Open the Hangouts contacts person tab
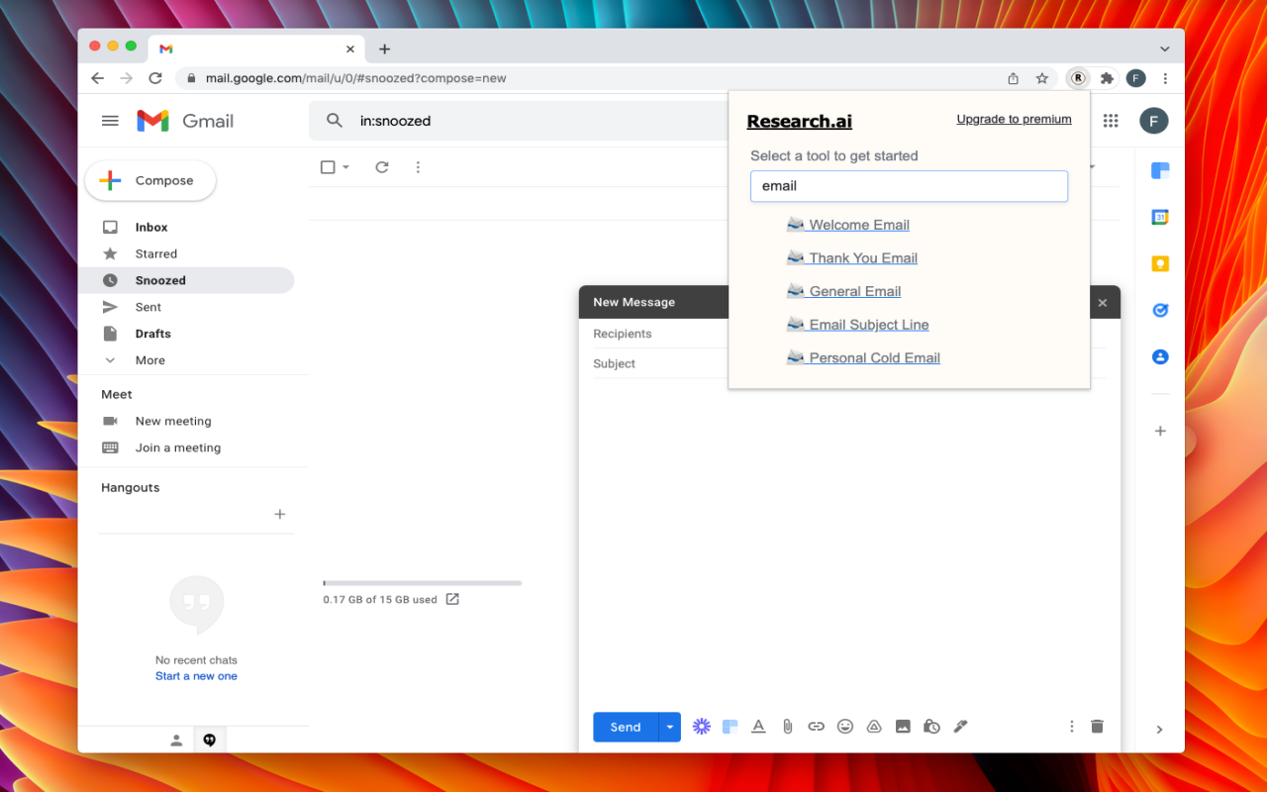 click(176, 740)
